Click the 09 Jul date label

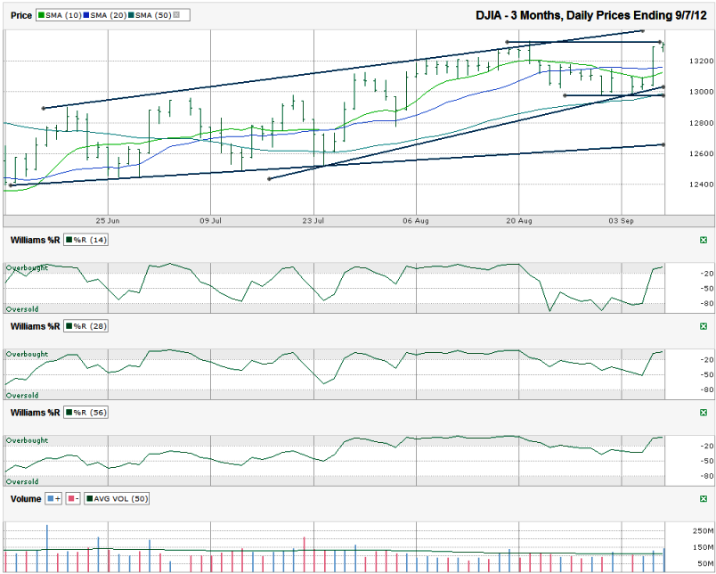click(x=210, y=221)
